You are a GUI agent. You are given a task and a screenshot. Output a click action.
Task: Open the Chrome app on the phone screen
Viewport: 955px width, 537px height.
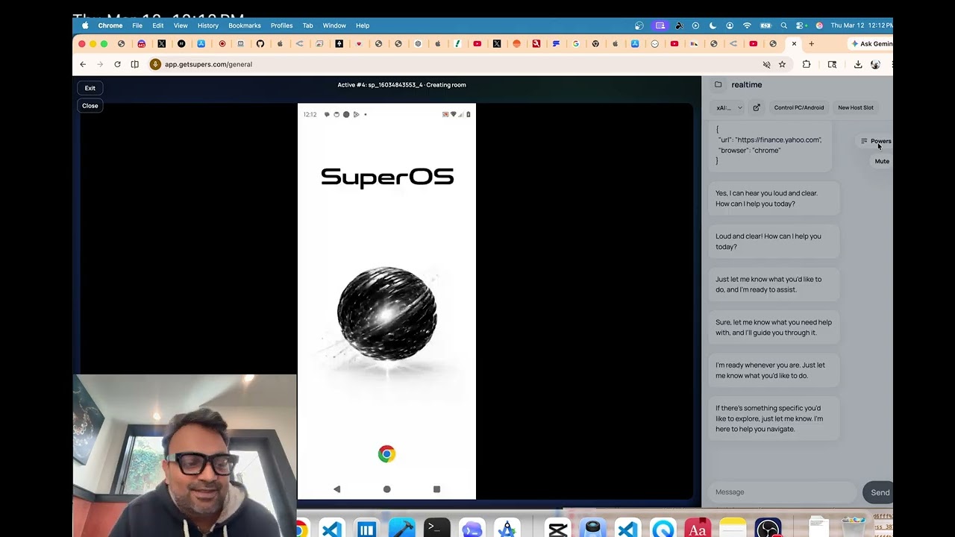386,454
